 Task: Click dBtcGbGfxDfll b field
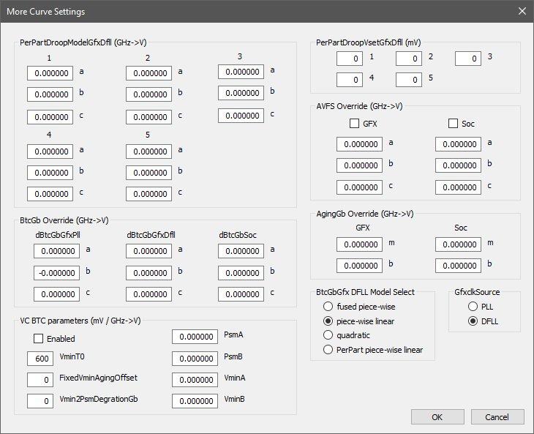point(148,273)
